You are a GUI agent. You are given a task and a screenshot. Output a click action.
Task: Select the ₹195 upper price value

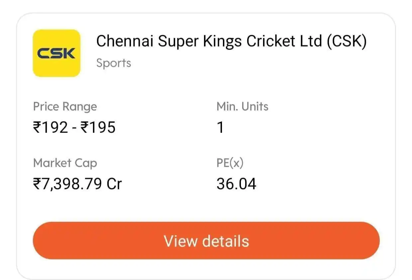(x=98, y=127)
